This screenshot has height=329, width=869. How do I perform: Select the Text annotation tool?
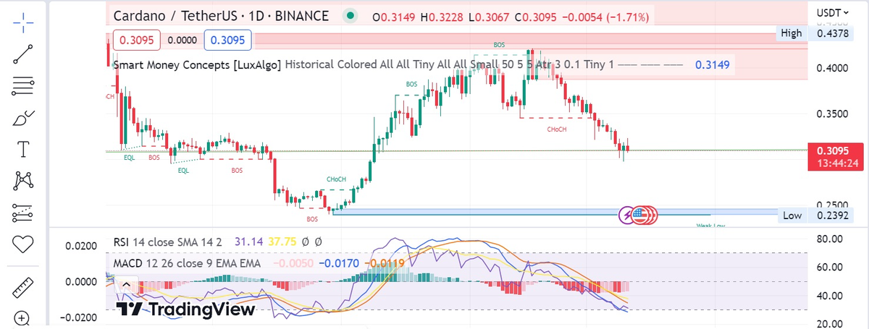click(23, 150)
